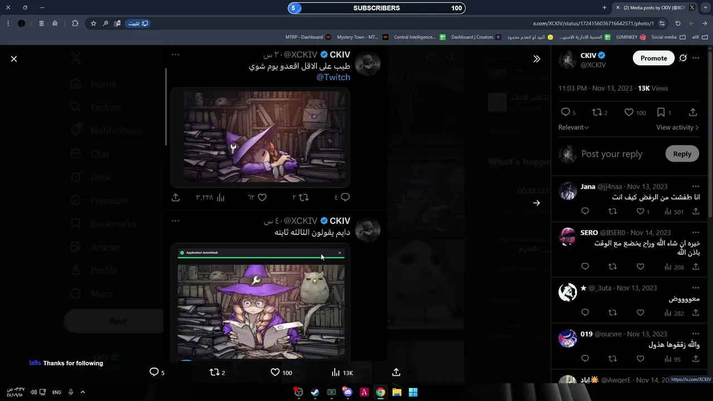Viewport: 713px width, 401px height.
Task: Share SERO's reply
Action: coord(696,267)
